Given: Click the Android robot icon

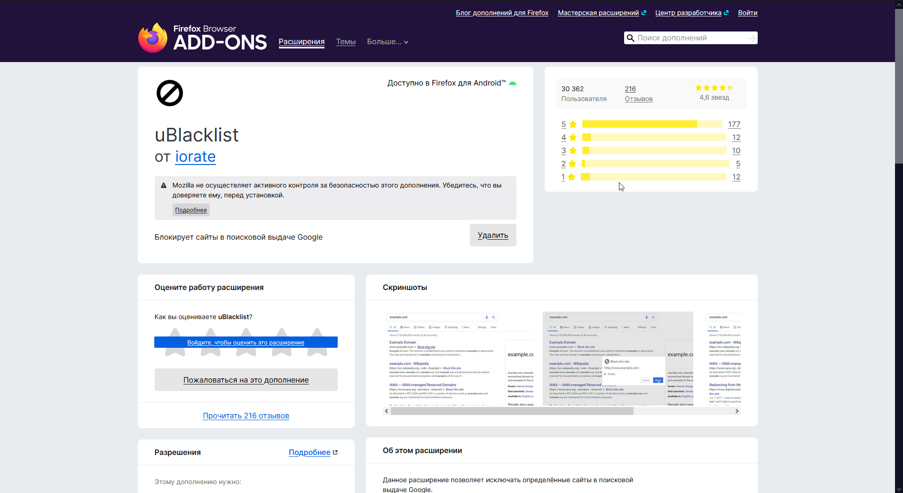Looking at the screenshot, I should (x=513, y=83).
